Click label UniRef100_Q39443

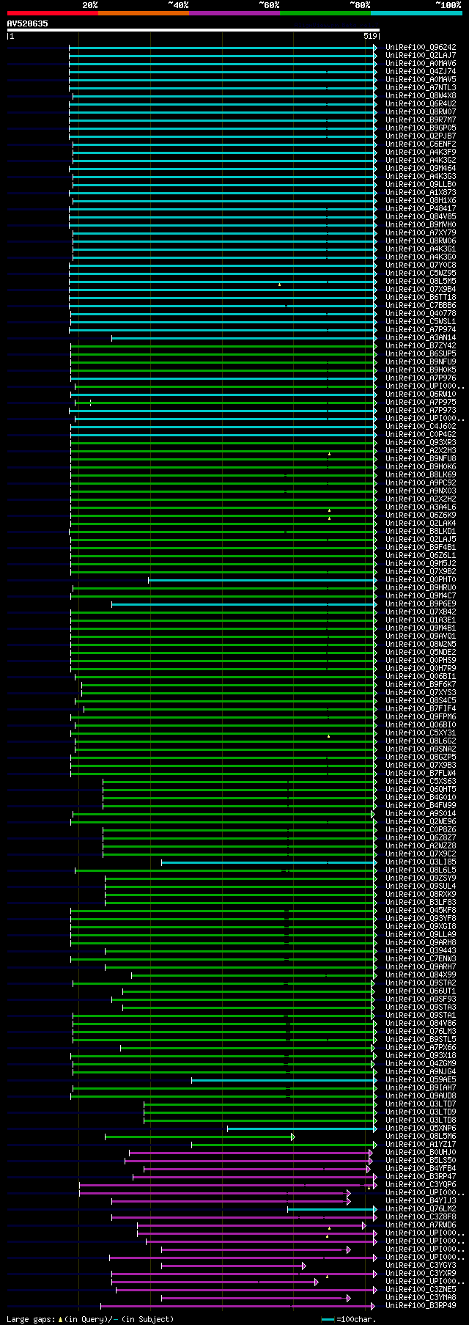pyautogui.click(x=421, y=951)
